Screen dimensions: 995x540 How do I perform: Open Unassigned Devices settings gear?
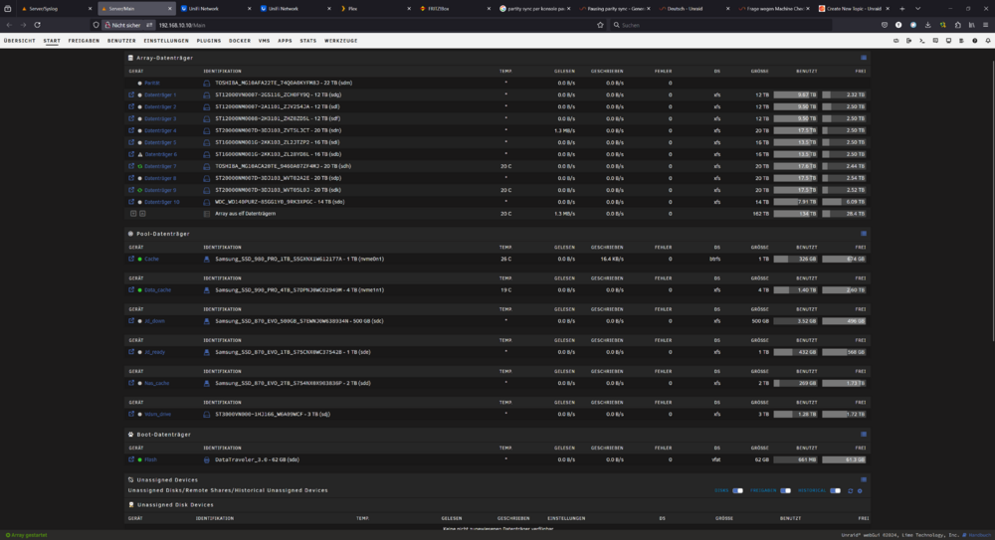coord(860,490)
